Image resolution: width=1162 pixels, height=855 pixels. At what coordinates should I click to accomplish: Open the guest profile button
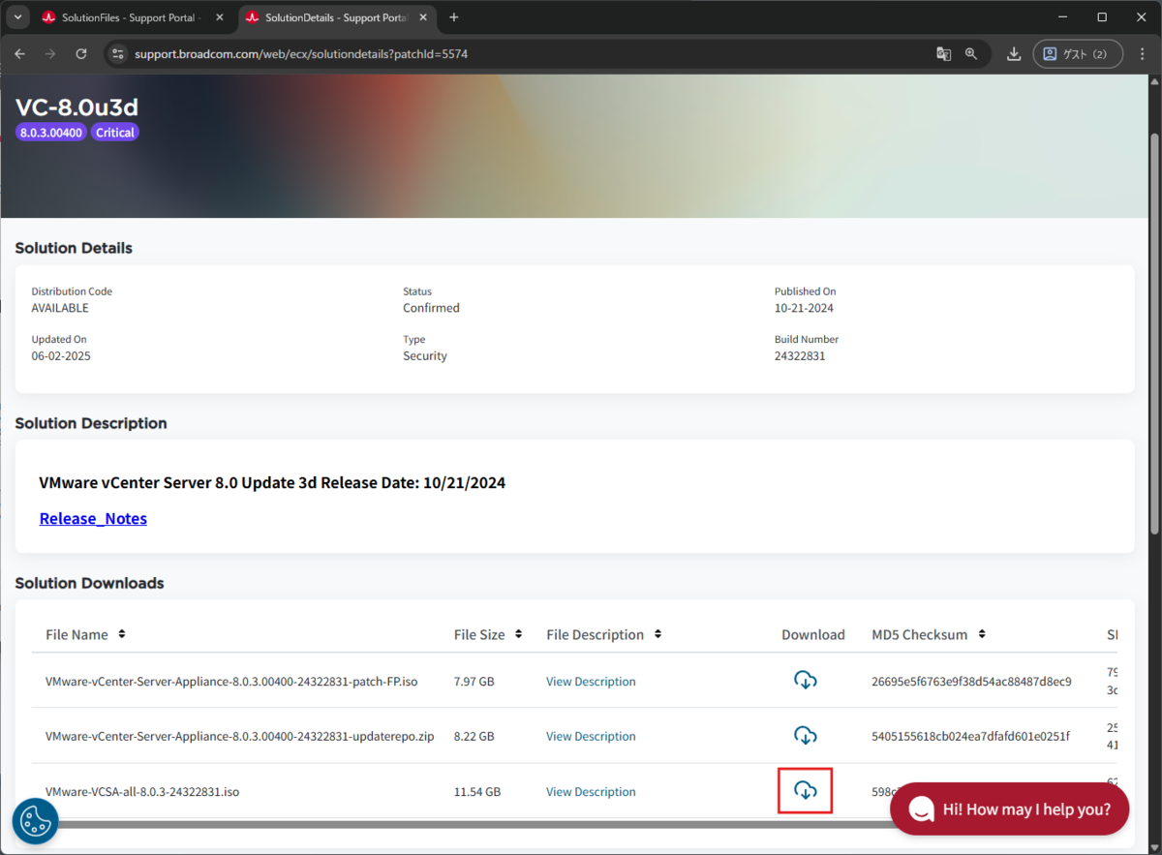click(x=1078, y=54)
